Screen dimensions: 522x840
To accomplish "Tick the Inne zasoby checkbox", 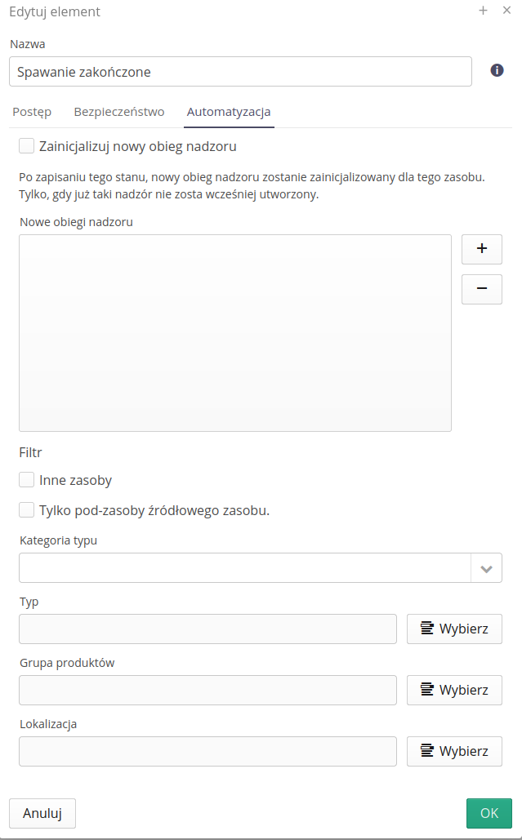I will pyautogui.click(x=27, y=480).
